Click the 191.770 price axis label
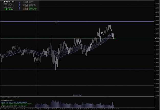Image resolution: width=160 pixels, height=110 pixels. [x=157, y=21]
